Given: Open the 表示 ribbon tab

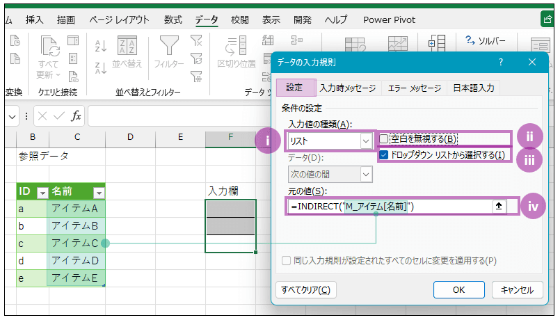Looking at the screenshot, I should [x=271, y=19].
